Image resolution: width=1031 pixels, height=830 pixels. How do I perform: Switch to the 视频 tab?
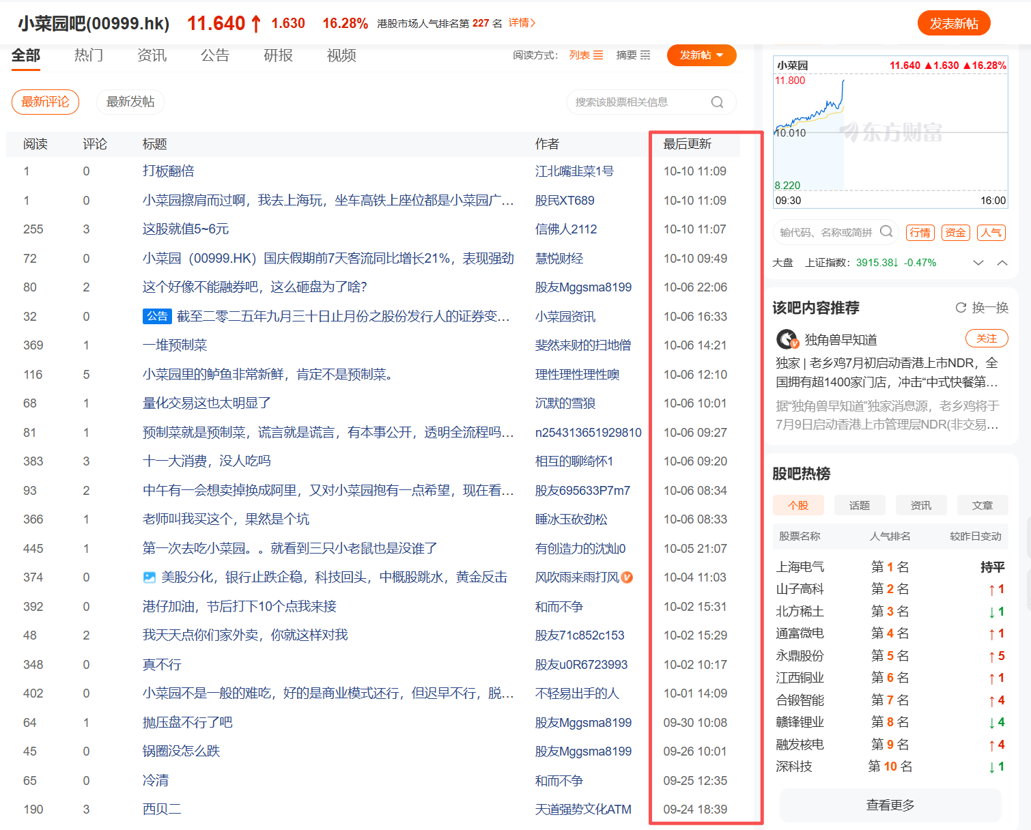[341, 55]
